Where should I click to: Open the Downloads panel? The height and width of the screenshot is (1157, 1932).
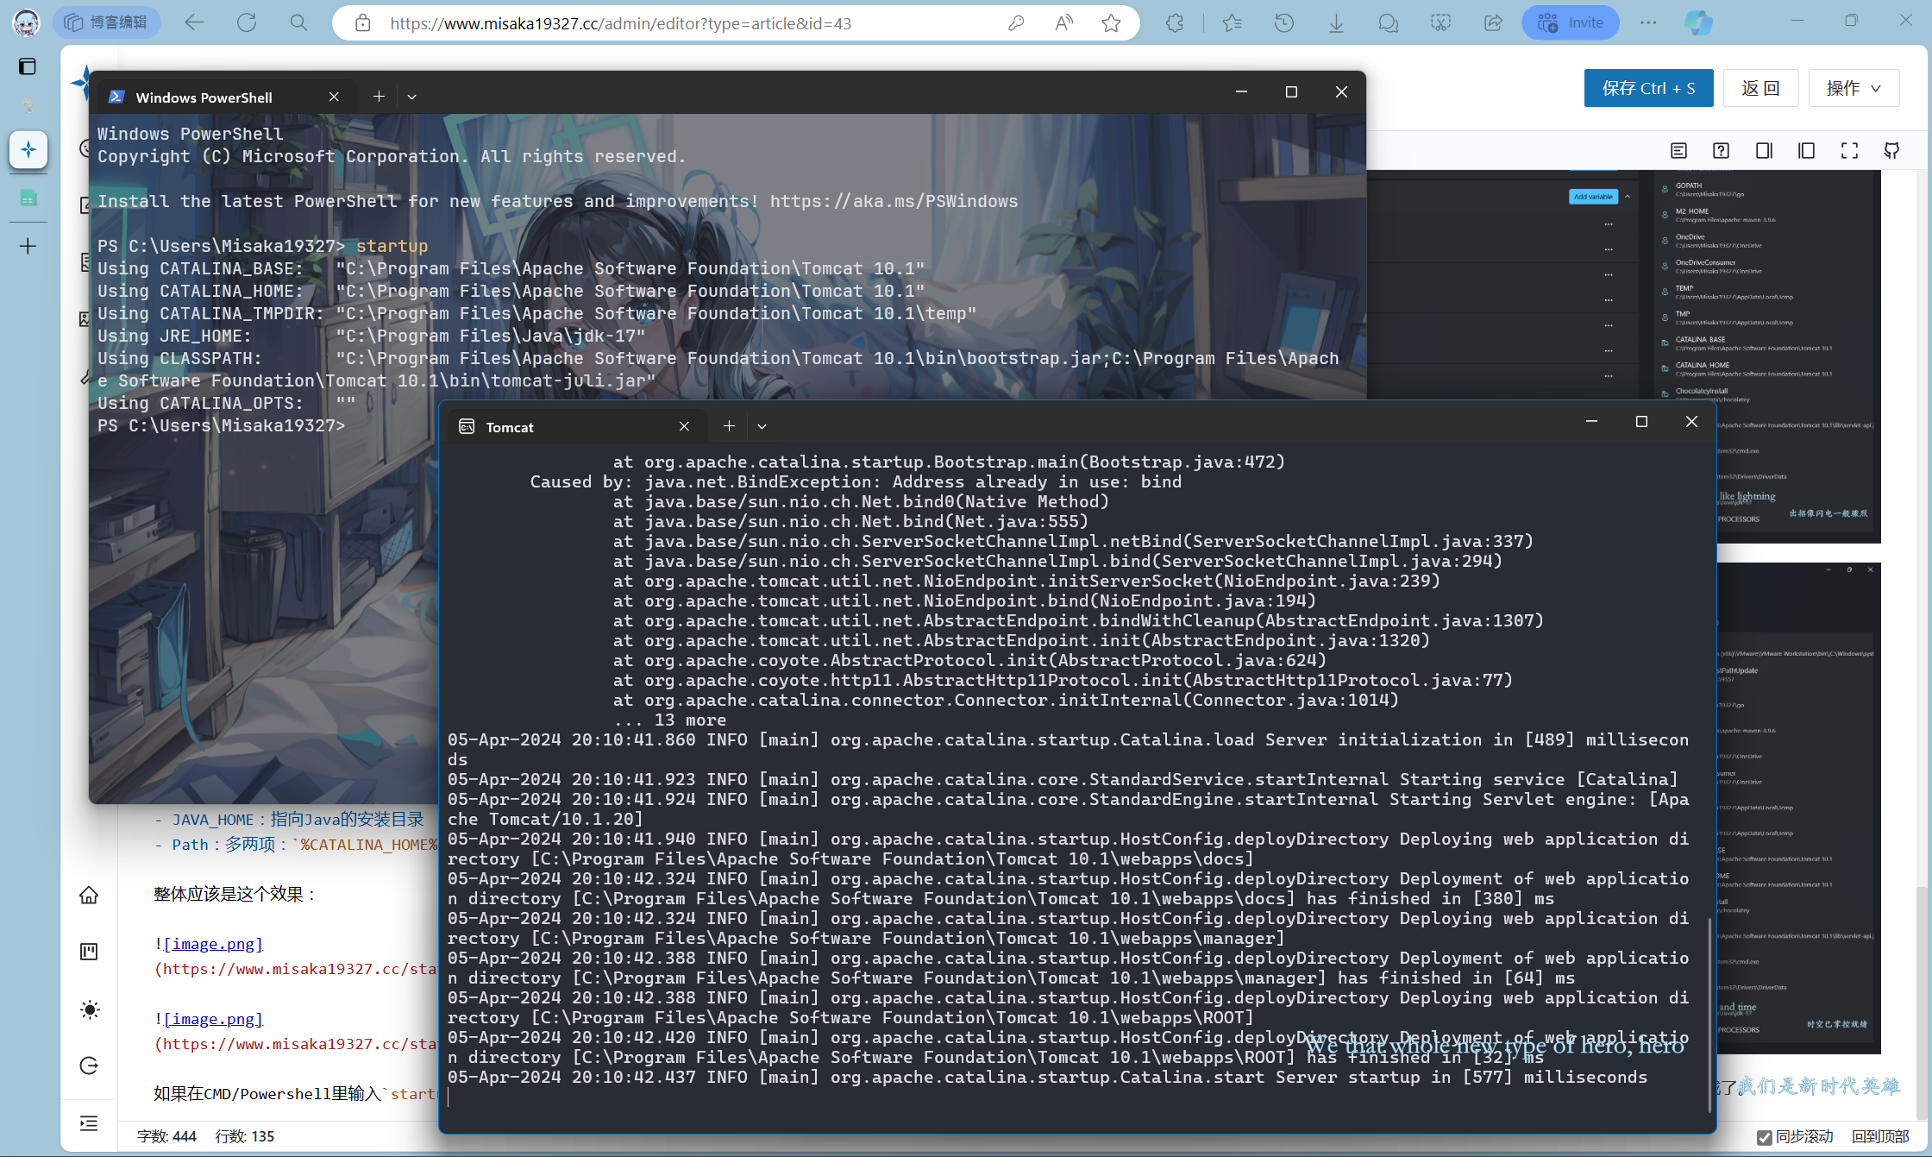pos(1336,23)
